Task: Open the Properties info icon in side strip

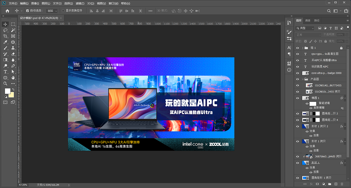Action: [x=289, y=70]
